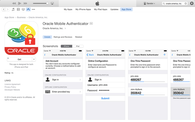Click Oracle America, Inc. breadcrumb
Image resolution: width=195 pixels, height=122 pixels.
point(38,17)
